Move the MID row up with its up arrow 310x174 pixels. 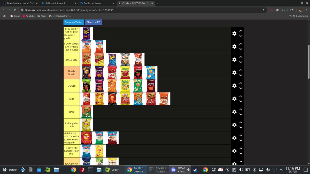tap(241, 96)
